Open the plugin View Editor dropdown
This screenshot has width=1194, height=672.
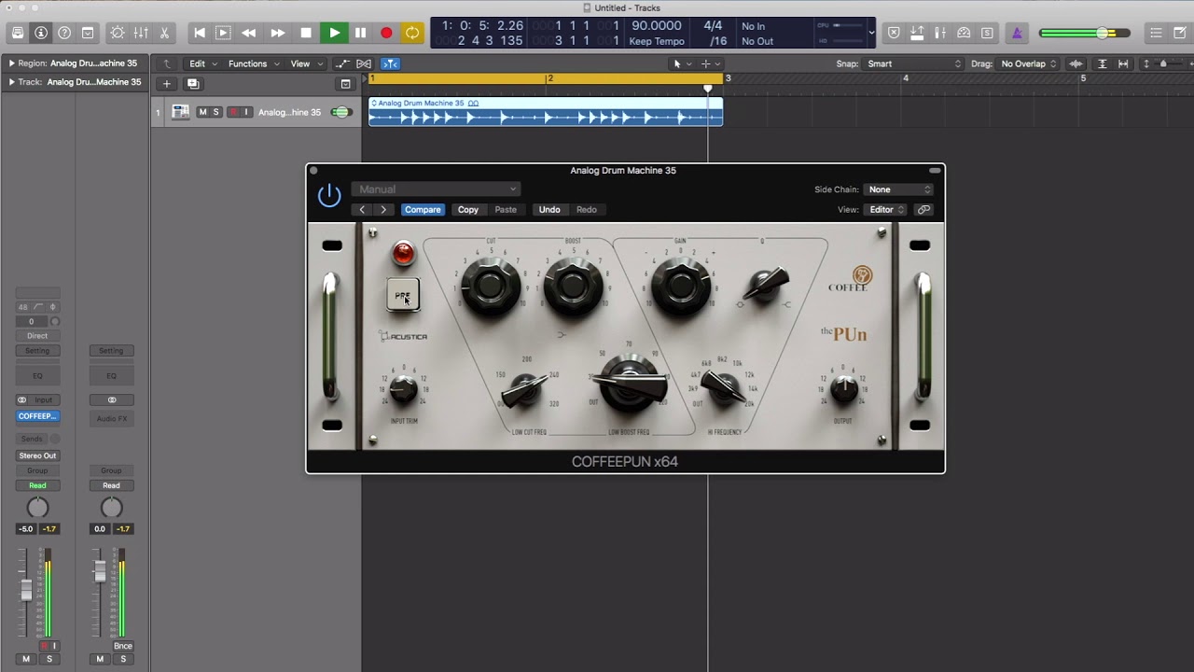(884, 209)
